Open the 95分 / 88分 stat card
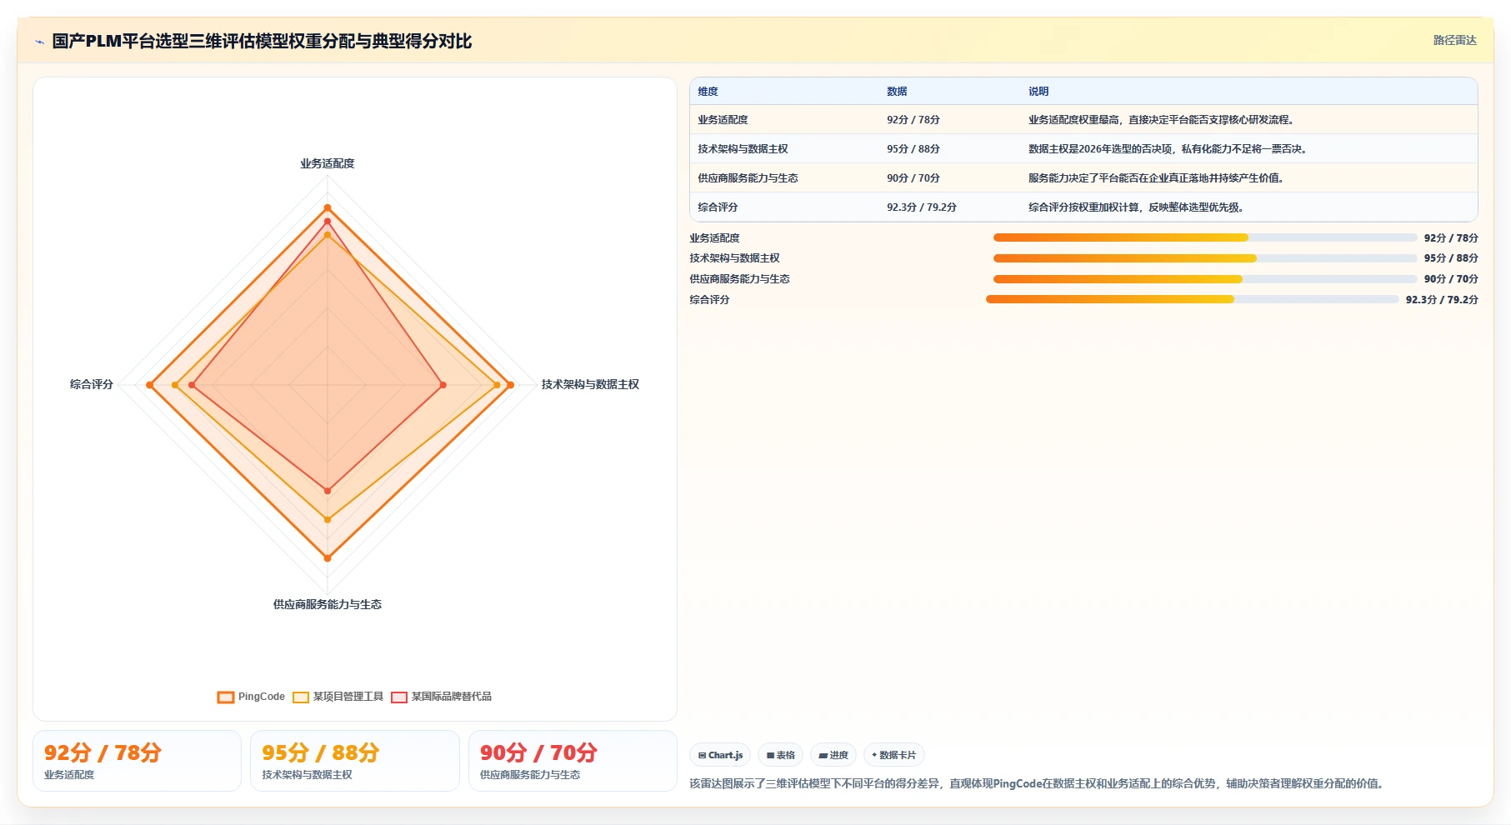The height and width of the screenshot is (825, 1511). 355,761
